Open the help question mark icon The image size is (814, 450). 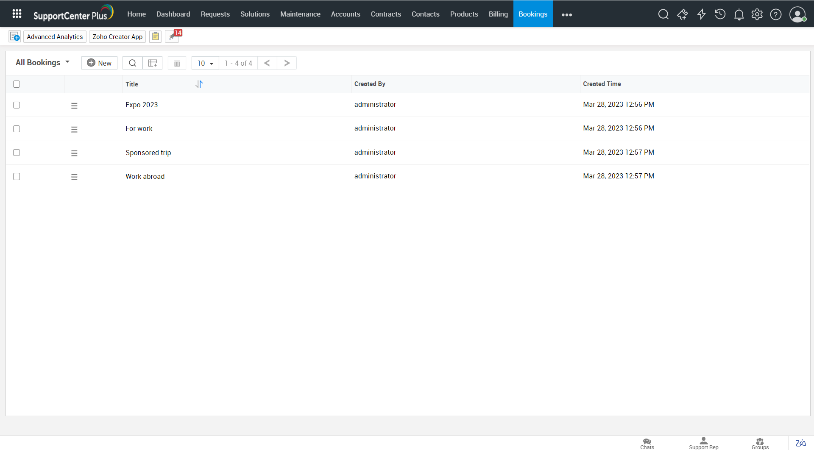pos(775,14)
